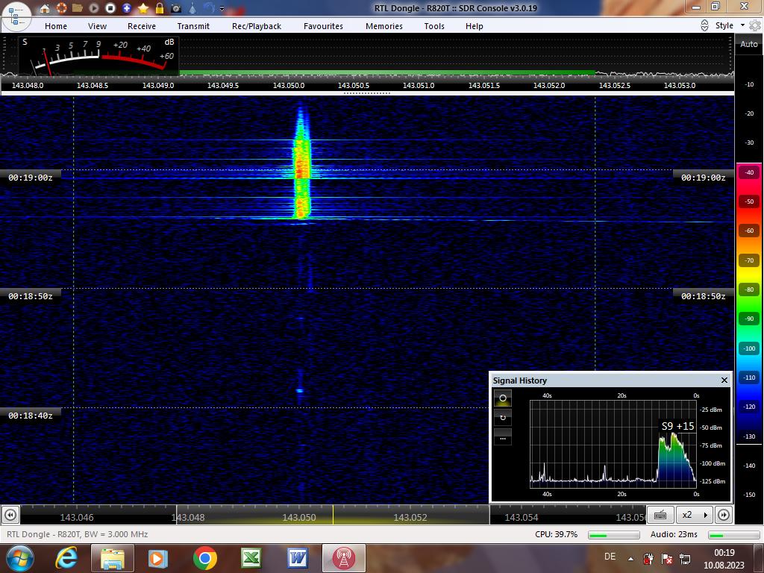This screenshot has height=573, width=764.
Task: Open Windows Media Player from taskbar
Action: [x=158, y=558]
